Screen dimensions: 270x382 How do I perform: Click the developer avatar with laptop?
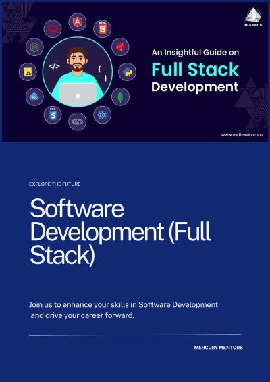tap(78, 72)
